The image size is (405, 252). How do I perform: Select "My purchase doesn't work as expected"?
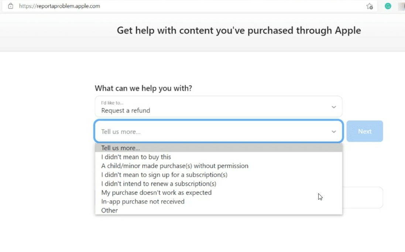tap(157, 192)
